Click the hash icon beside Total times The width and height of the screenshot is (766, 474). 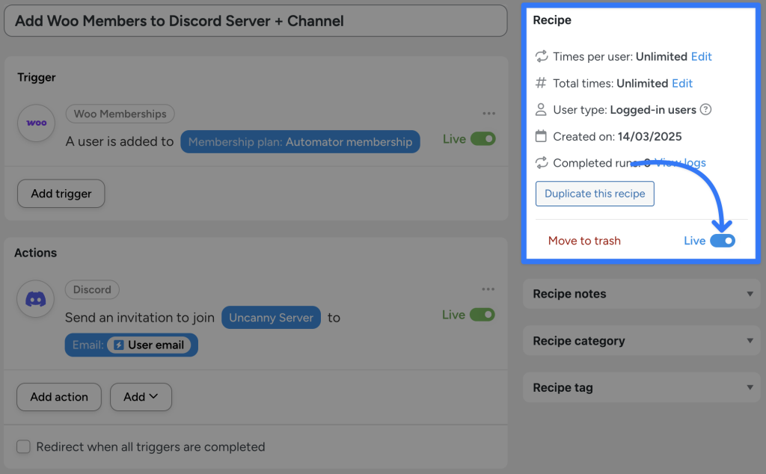540,83
